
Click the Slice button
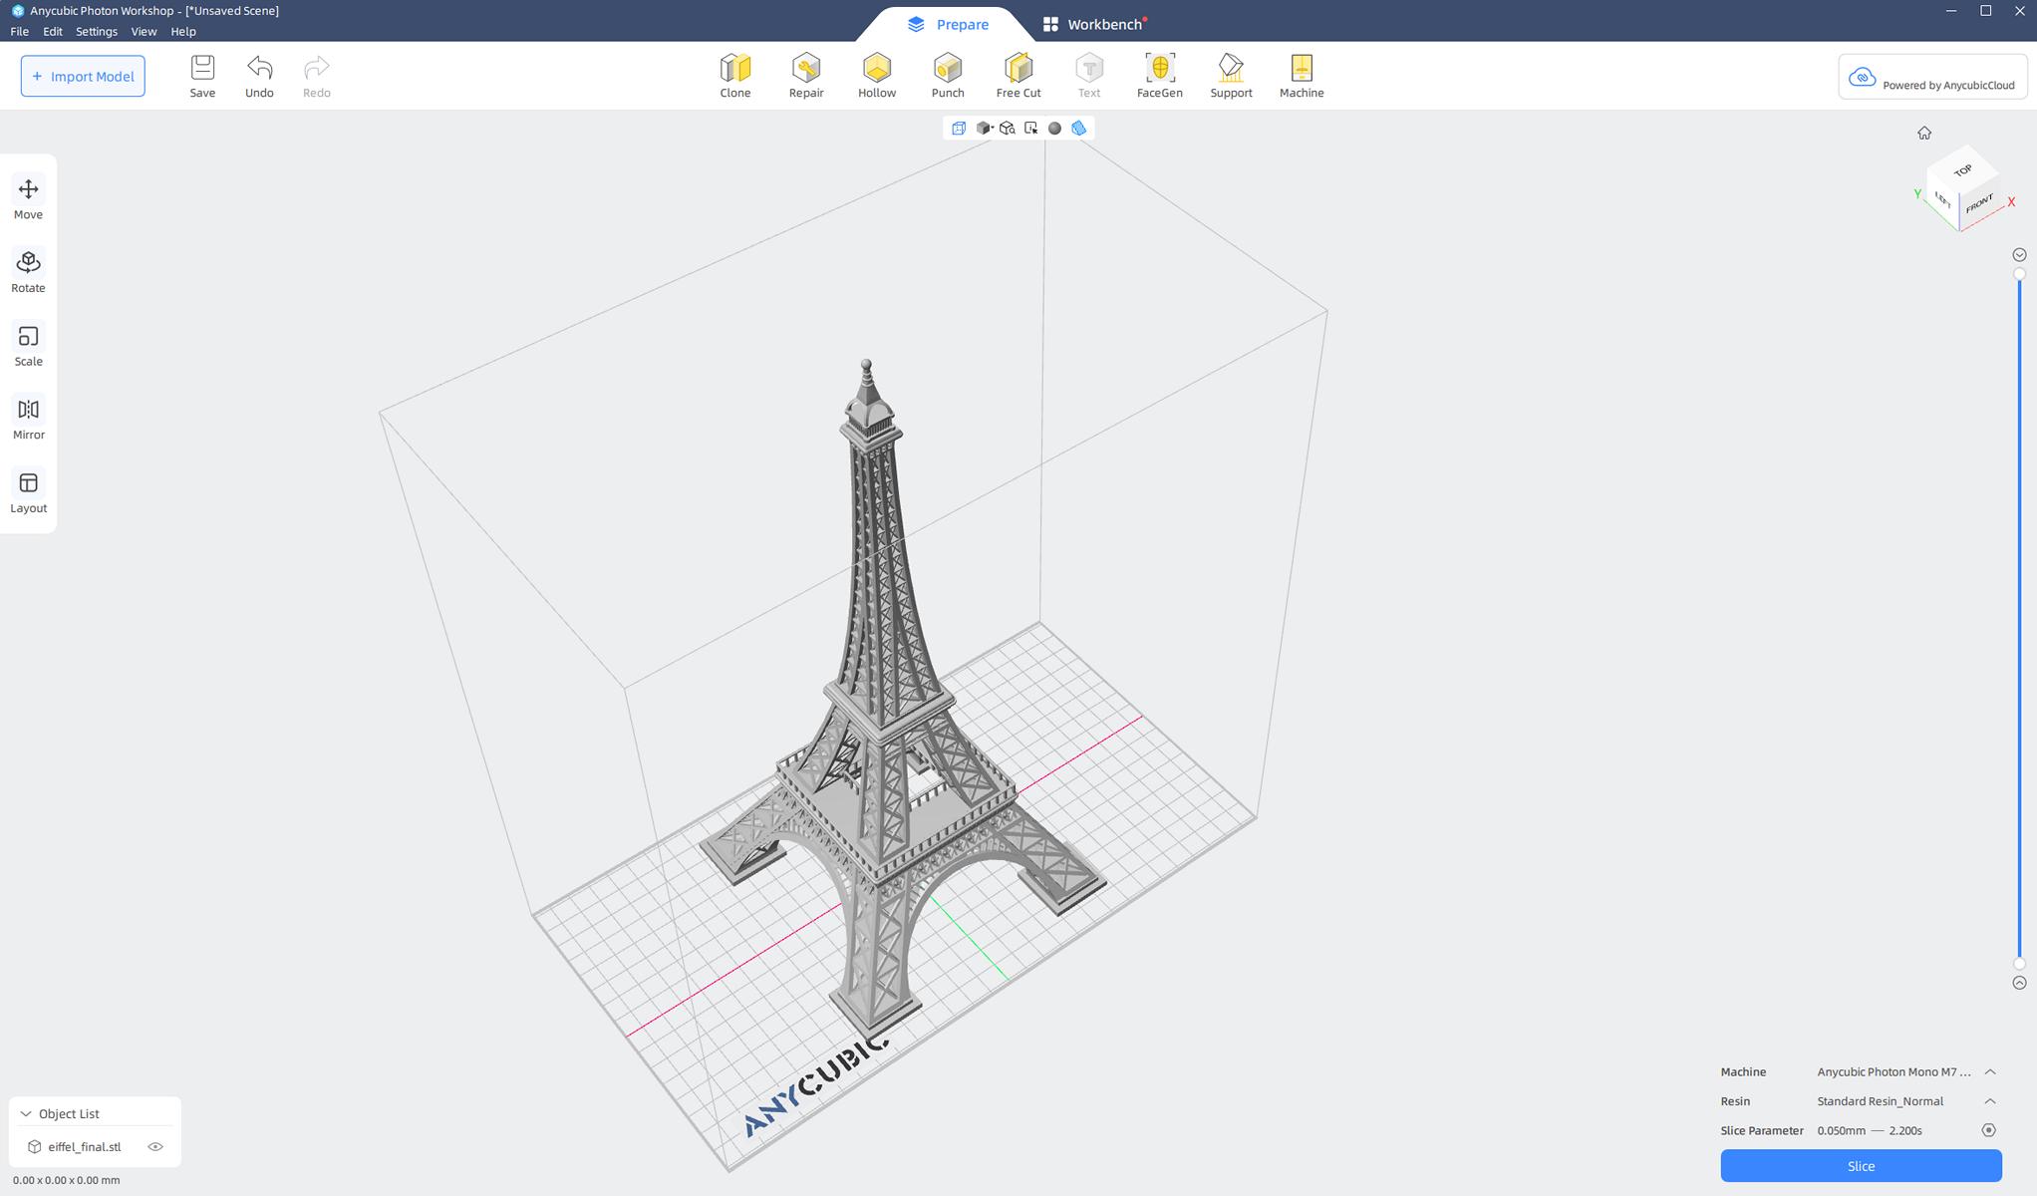click(x=1860, y=1166)
